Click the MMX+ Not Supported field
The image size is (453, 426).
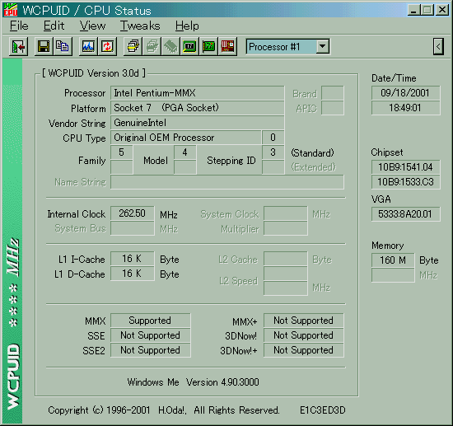[x=304, y=321]
